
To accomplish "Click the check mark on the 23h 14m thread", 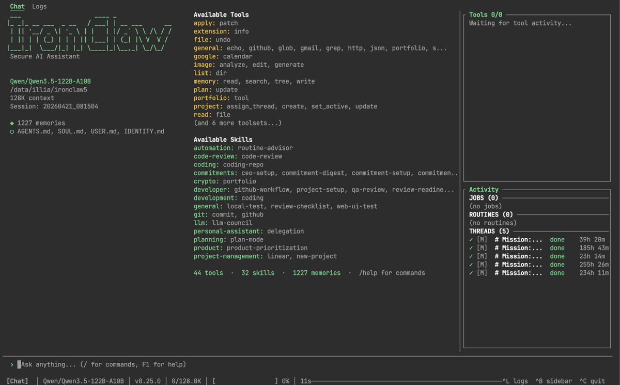I will tap(471, 256).
